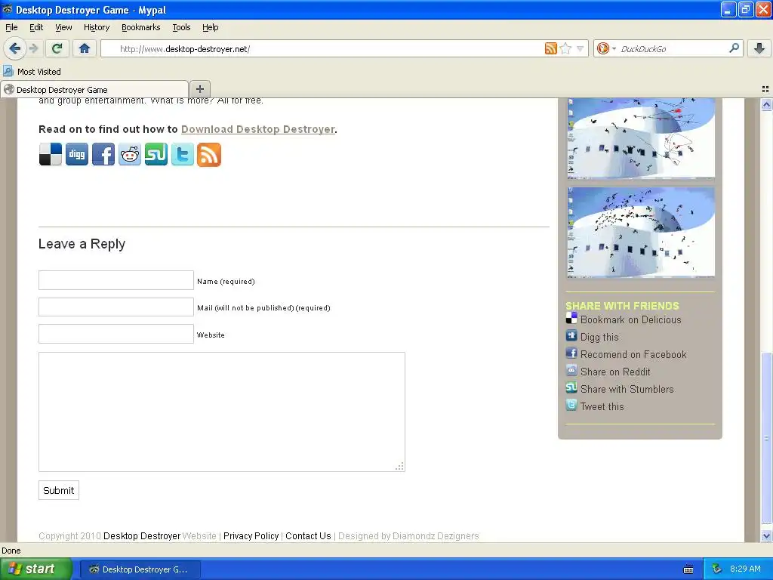773x580 pixels.
Task: Click Bookmark on Delicious link
Action: [x=630, y=319]
